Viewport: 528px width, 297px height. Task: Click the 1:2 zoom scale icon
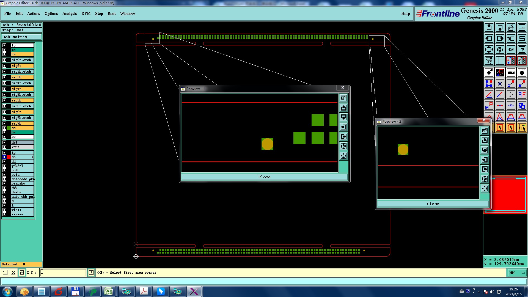(x=511, y=50)
